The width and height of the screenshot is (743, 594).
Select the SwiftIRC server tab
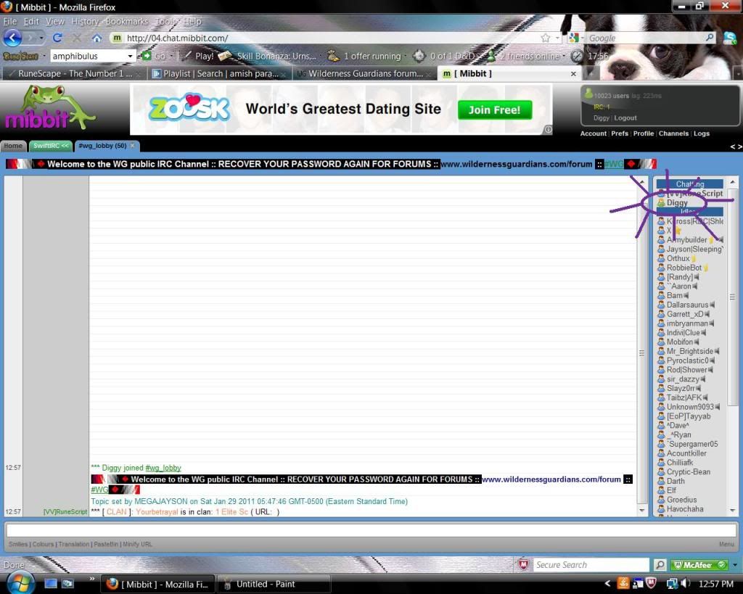pyautogui.click(x=51, y=146)
